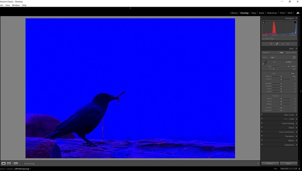Screen dimensions: 302x171
Task: Open the cloud sync status icon
Action: (298, 13)
